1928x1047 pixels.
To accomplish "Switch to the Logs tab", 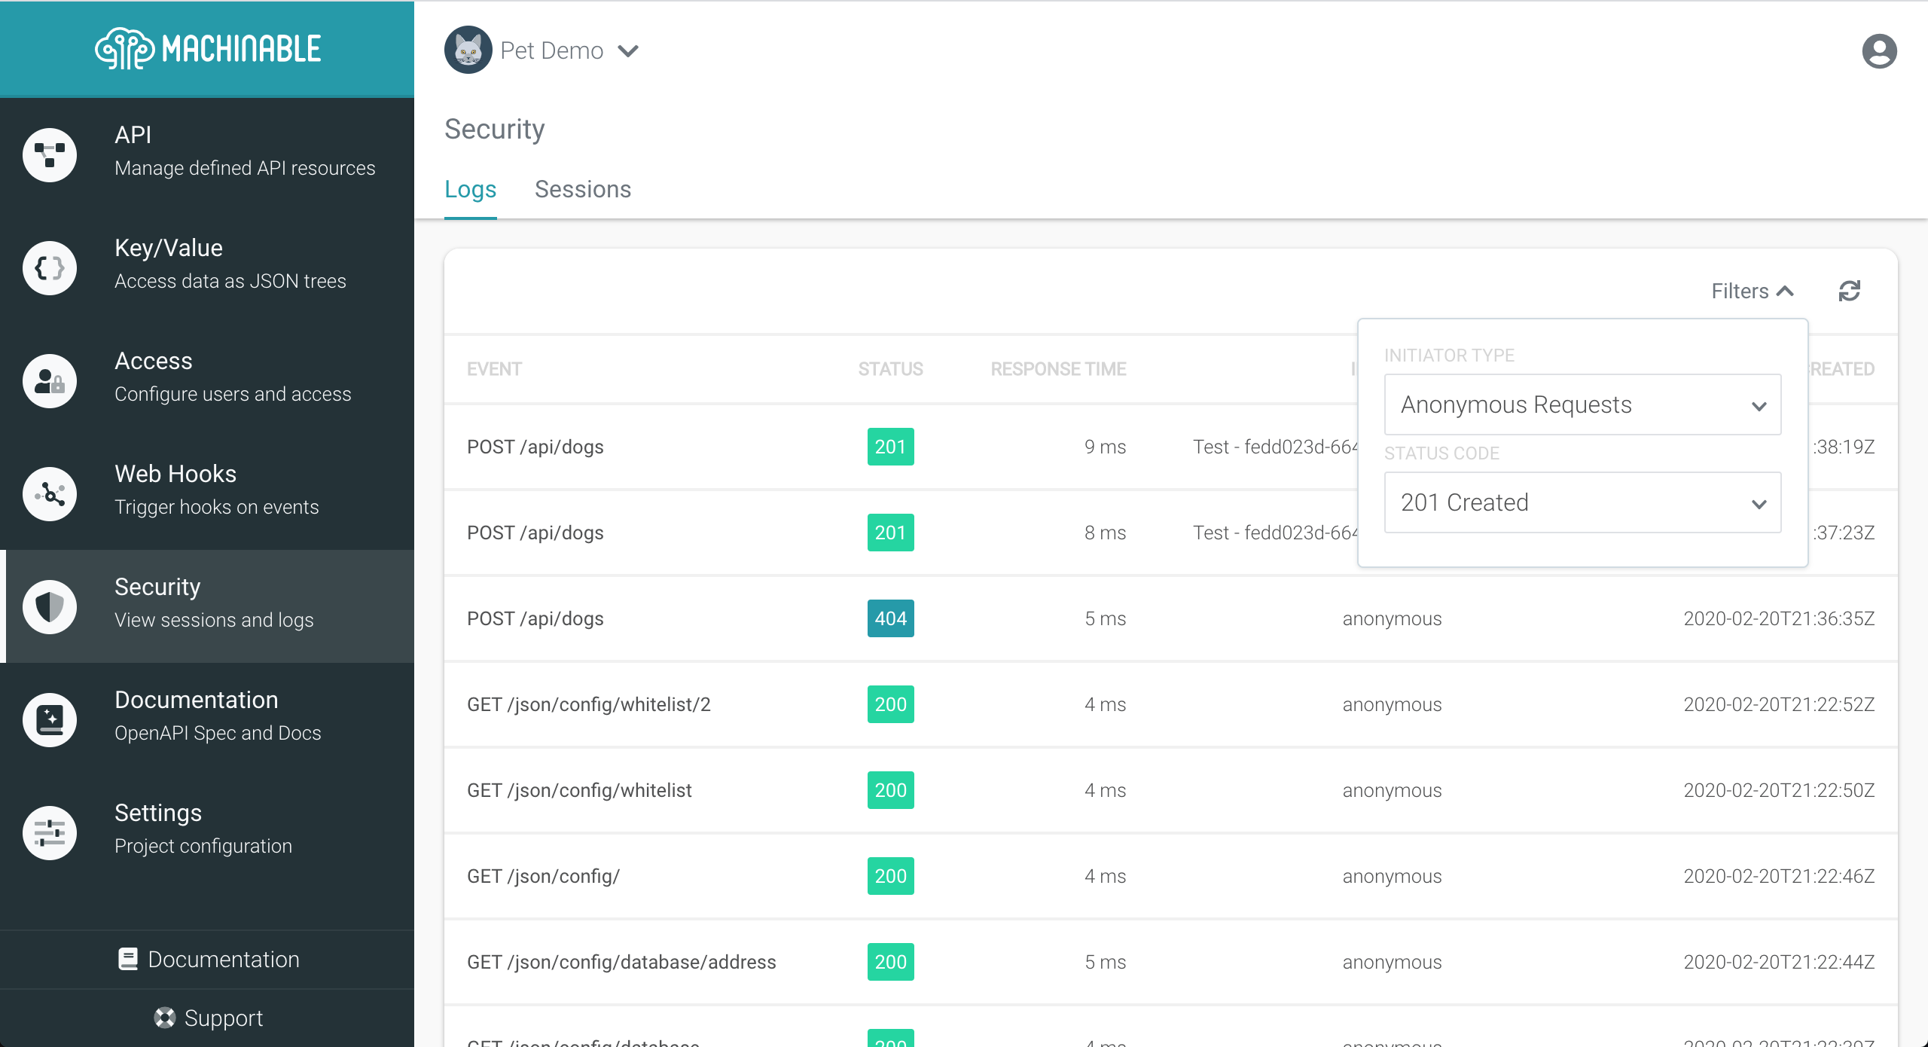I will [x=471, y=190].
